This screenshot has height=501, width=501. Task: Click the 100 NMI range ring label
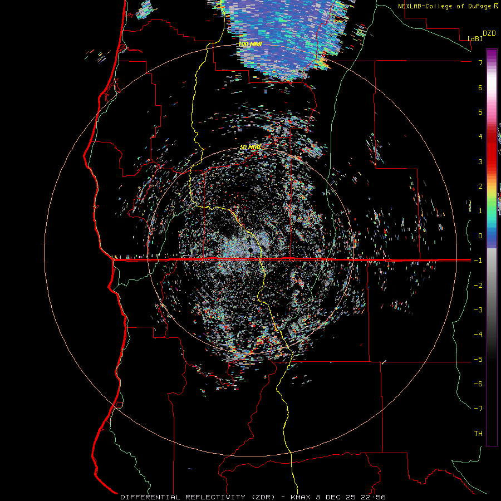pyautogui.click(x=250, y=44)
